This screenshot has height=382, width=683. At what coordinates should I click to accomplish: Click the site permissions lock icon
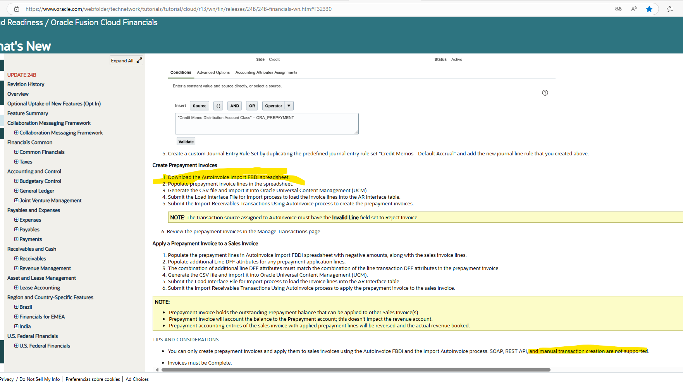(x=16, y=9)
